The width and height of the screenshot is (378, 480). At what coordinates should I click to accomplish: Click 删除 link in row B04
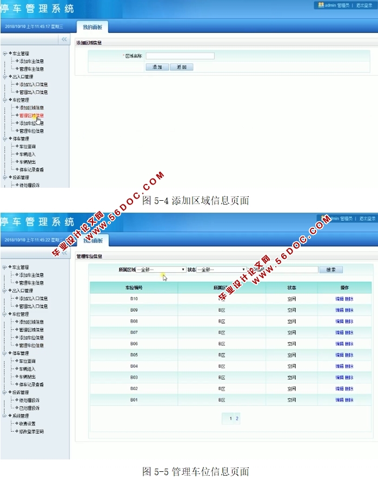point(349,366)
